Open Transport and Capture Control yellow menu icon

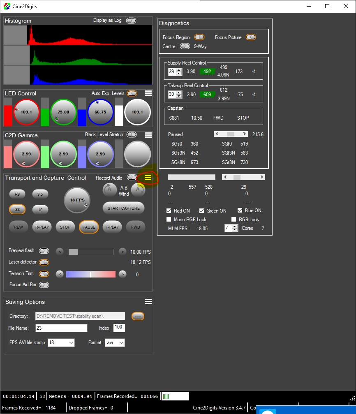tap(148, 178)
